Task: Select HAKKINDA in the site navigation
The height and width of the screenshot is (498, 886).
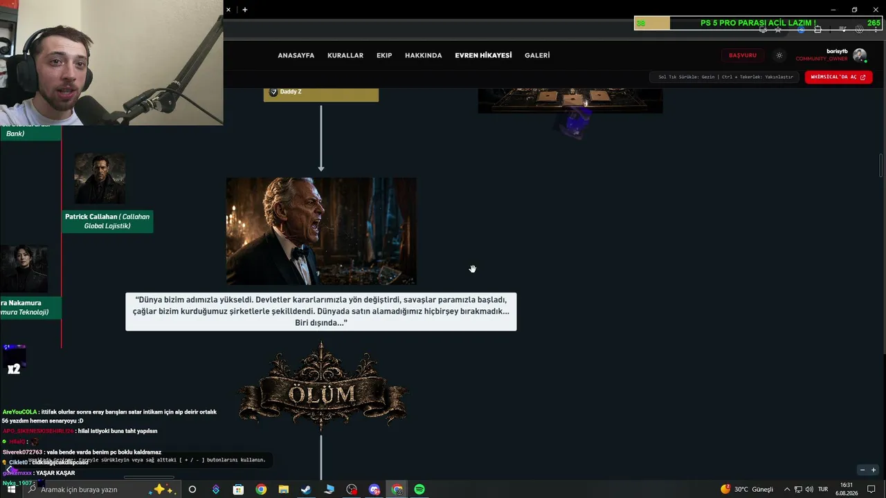Action: pos(423,55)
